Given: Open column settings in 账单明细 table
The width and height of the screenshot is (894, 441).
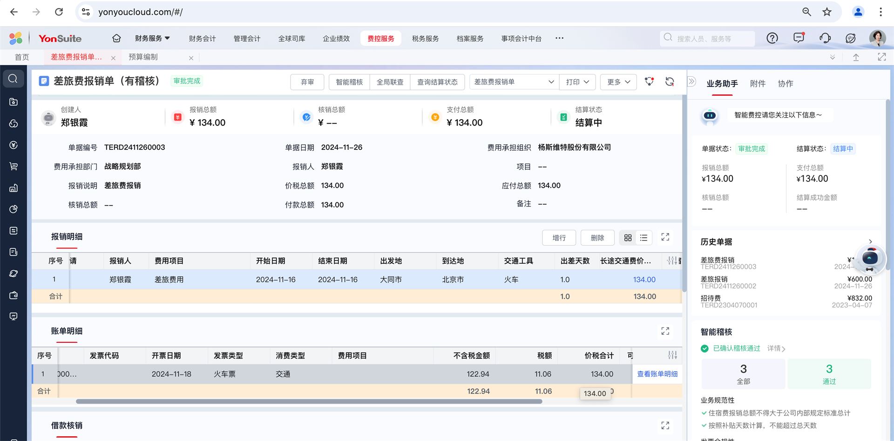Looking at the screenshot, I should [x=672, y=355].
